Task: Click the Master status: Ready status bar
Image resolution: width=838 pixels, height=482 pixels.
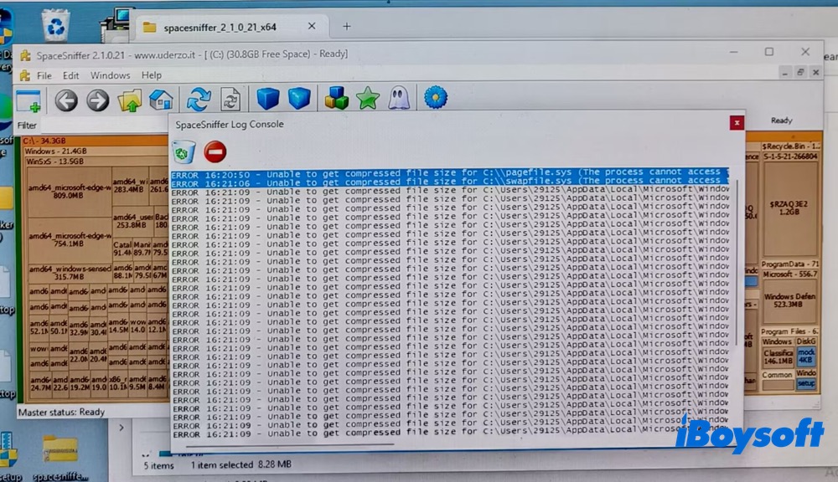Action: coord(61,412)
